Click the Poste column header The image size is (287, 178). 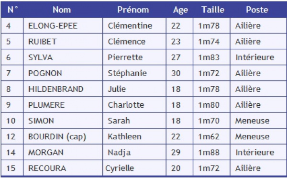(257, 10)
